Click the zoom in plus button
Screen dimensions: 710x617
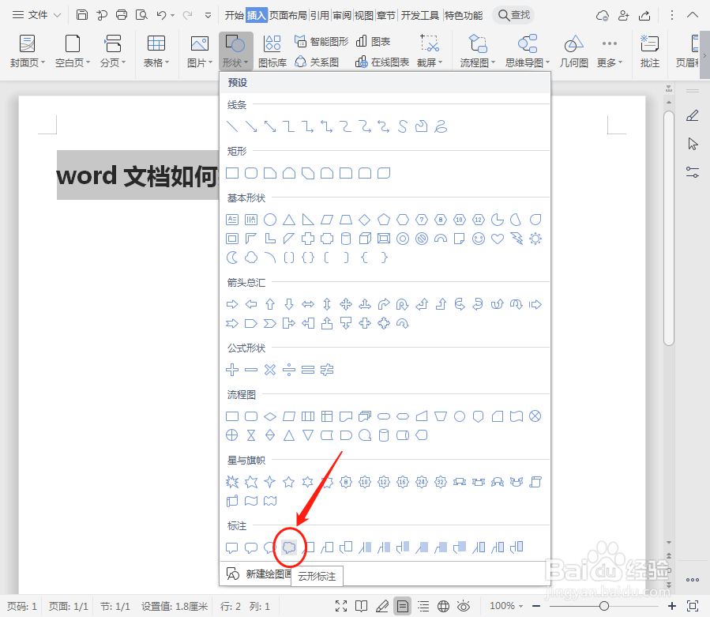pyautogui.click(x=672, y=606)
